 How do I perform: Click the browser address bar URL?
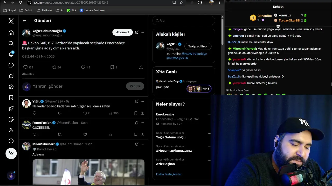click(71, 2)
